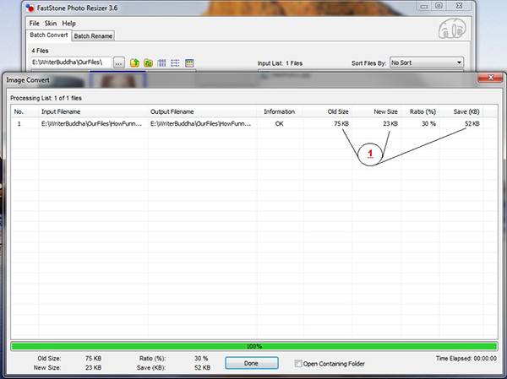This screenshot has height=379, width=507.
Task: Click the Time Elapsed: 00:00:00 text
Action: click(466, 359)
